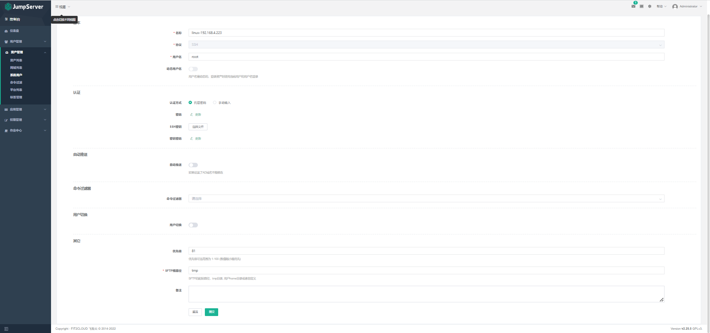Viewport: 710px width, 333px height.
Task: Click the GPLv3 link in footer
Action: pyautogui.click(x=697, y=329)
